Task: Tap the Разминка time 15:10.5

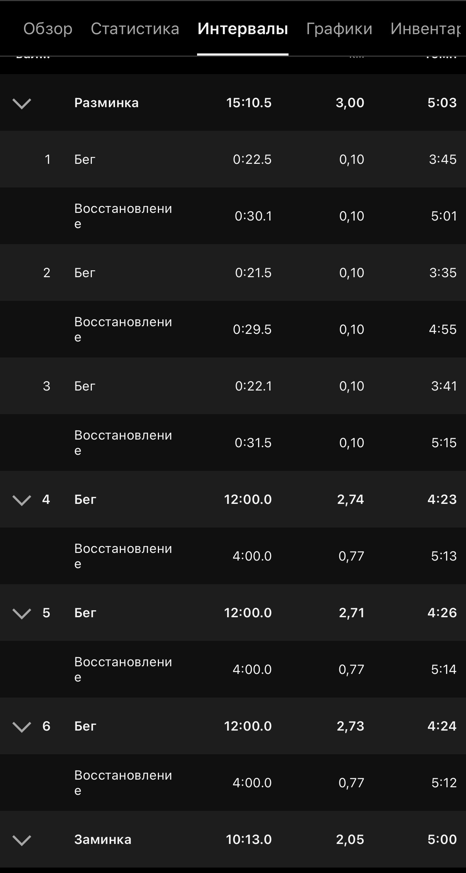Action: [249, 103]
